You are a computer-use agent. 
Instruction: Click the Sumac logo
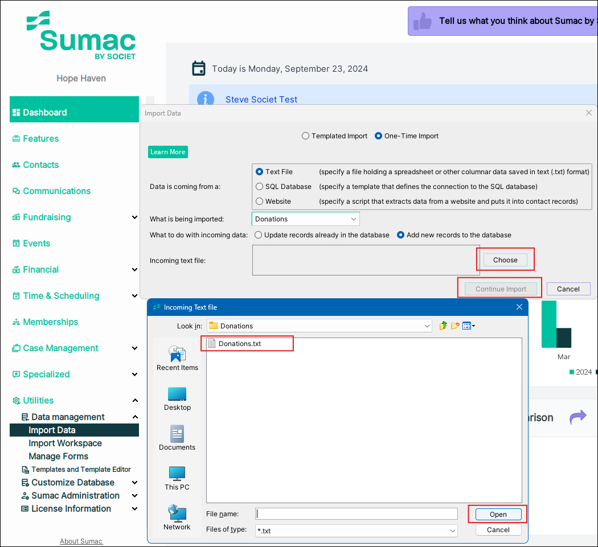81,35
